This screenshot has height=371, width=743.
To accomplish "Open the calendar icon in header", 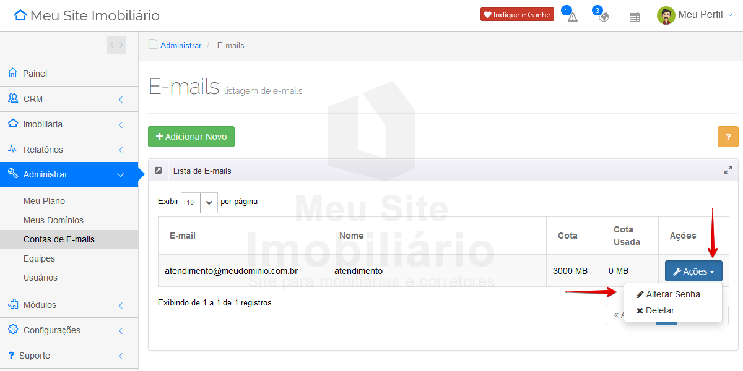I will pyautogui.click(x=634, y=17).
